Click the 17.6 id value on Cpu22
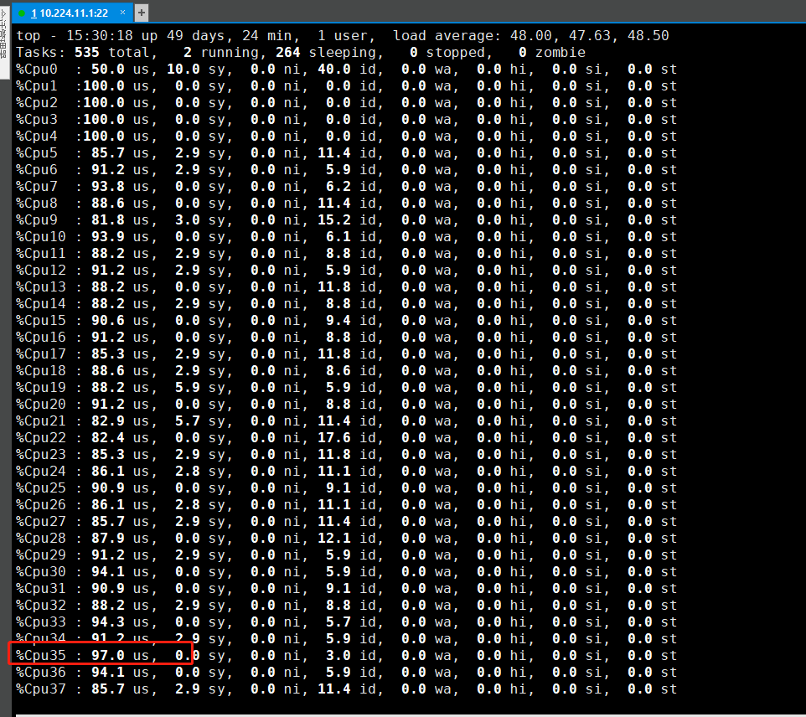This screenshot has width=806, height=717. [334, 438]
